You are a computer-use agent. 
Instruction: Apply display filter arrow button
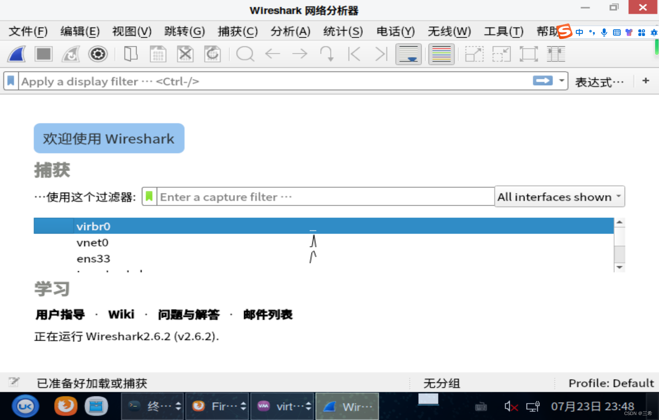click(543, 81)
